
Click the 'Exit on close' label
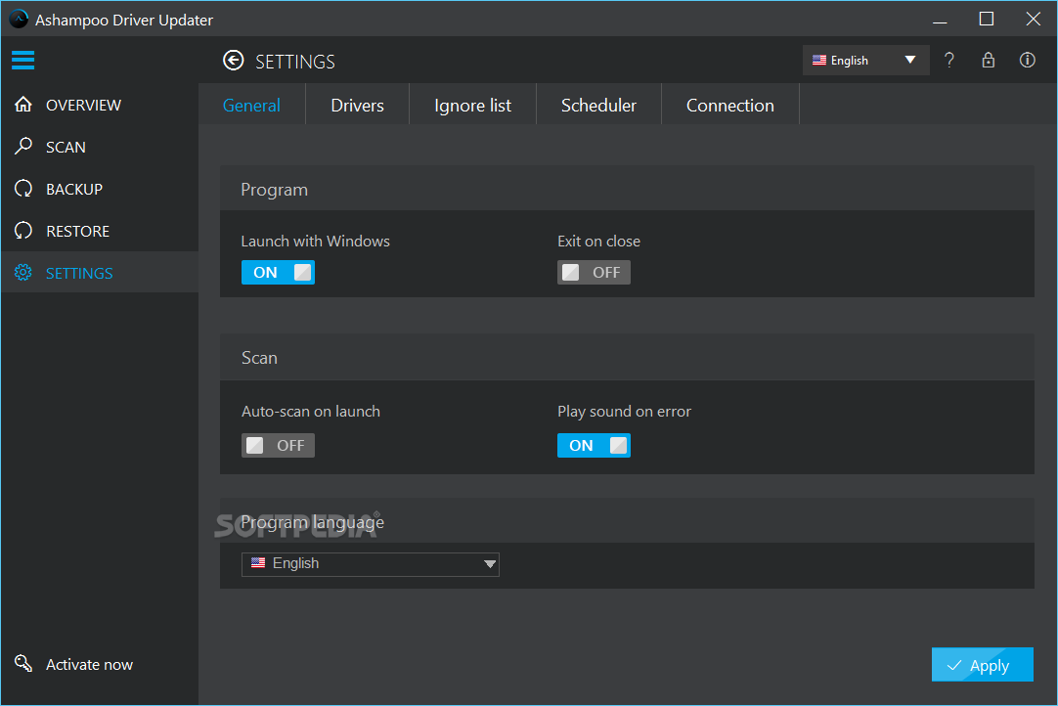(x=599, y=241)
